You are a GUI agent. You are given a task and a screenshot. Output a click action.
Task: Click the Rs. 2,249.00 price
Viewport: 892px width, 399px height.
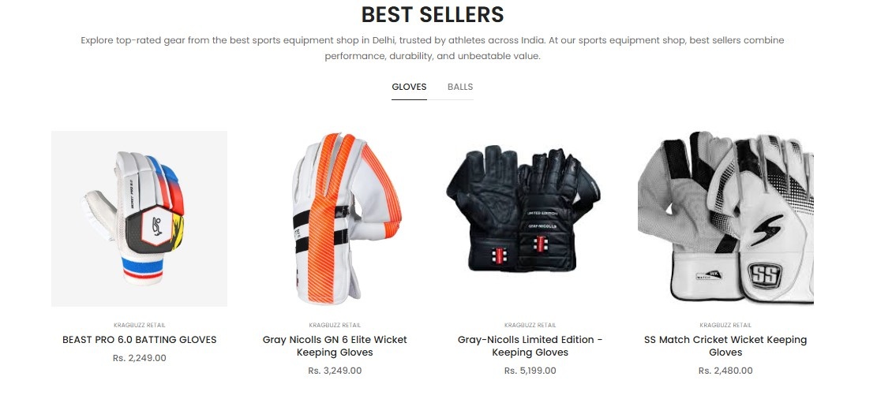[140, 358]
